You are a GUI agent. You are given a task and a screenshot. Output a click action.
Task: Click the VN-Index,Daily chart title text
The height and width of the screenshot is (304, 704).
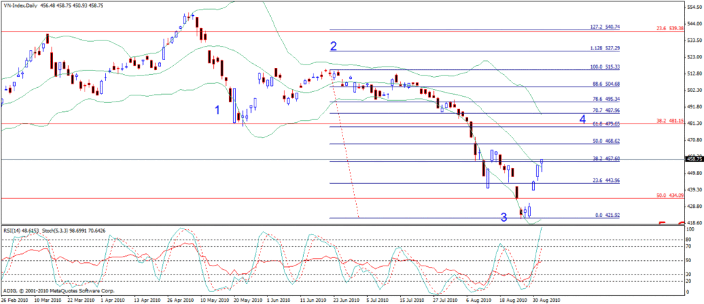coord(21,5)
